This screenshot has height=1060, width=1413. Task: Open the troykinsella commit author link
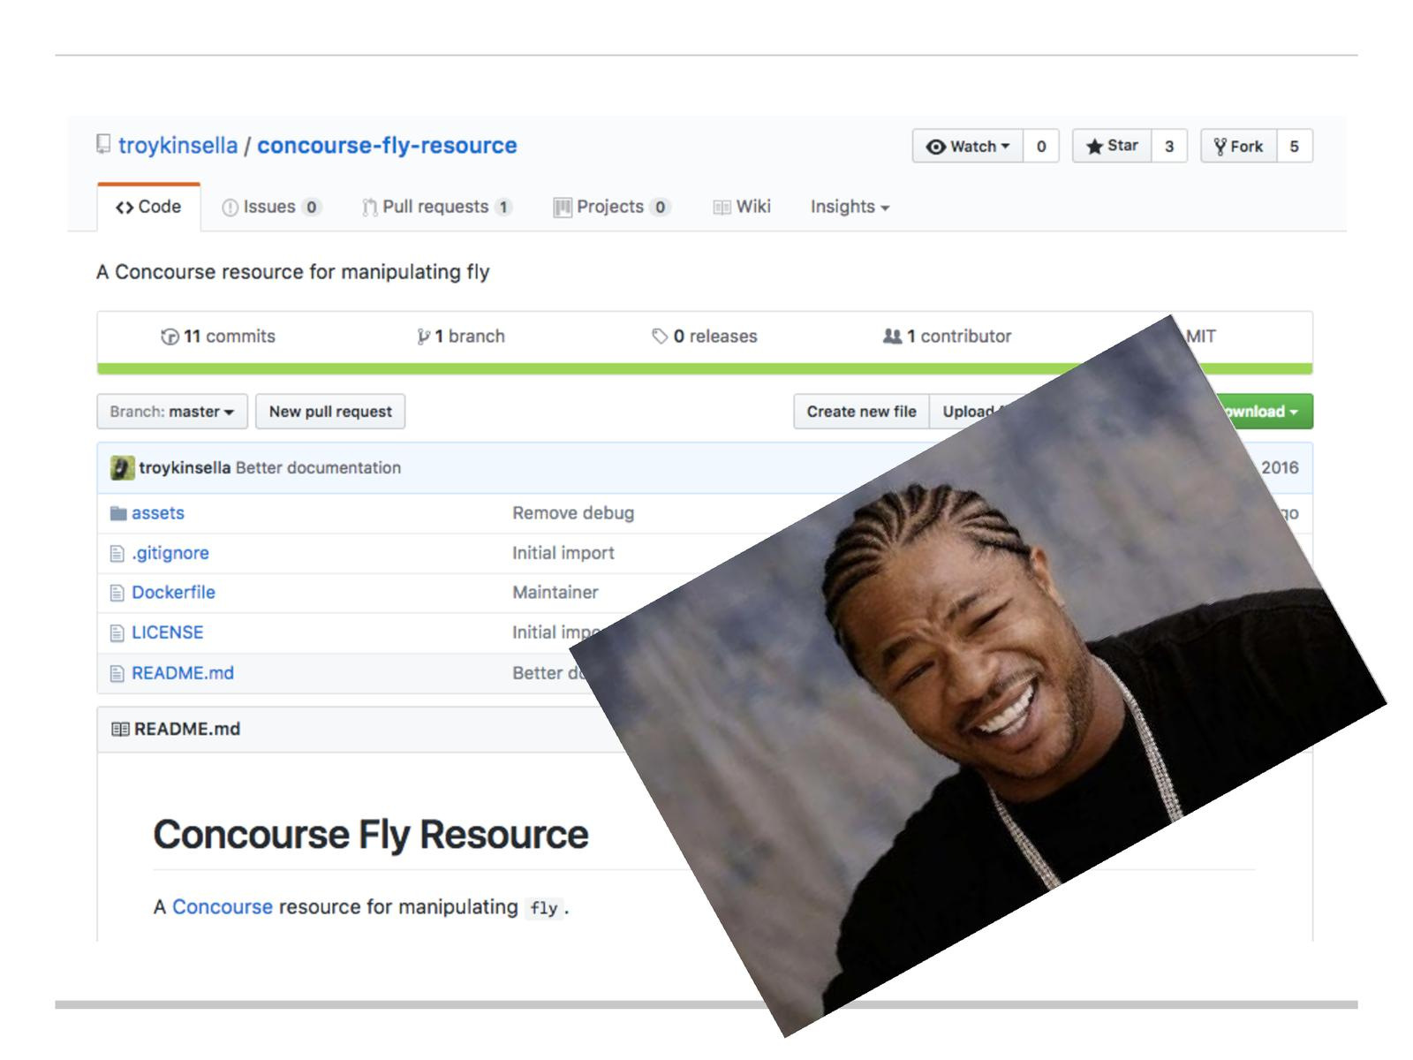pyautogui.click(x=185, y=468)
